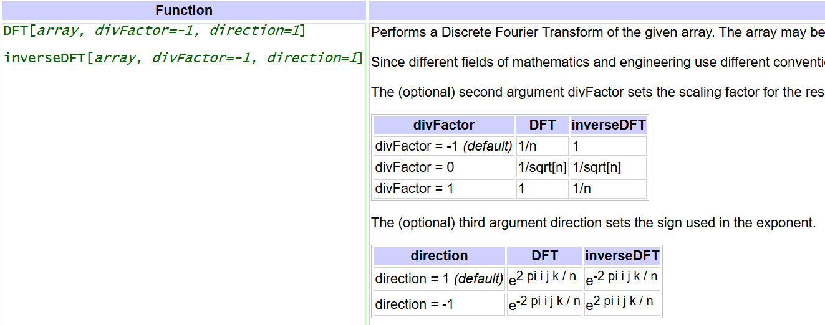Click the DFT 1/sqrt[n] cell for divFactor = 0
Viewport: 825px width, 325px height.
point(542,167)
